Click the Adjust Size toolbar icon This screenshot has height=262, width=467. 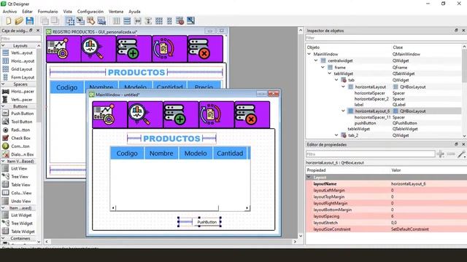coord(190,21)
